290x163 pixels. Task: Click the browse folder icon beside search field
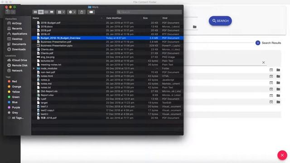click(x=194, y=27)
